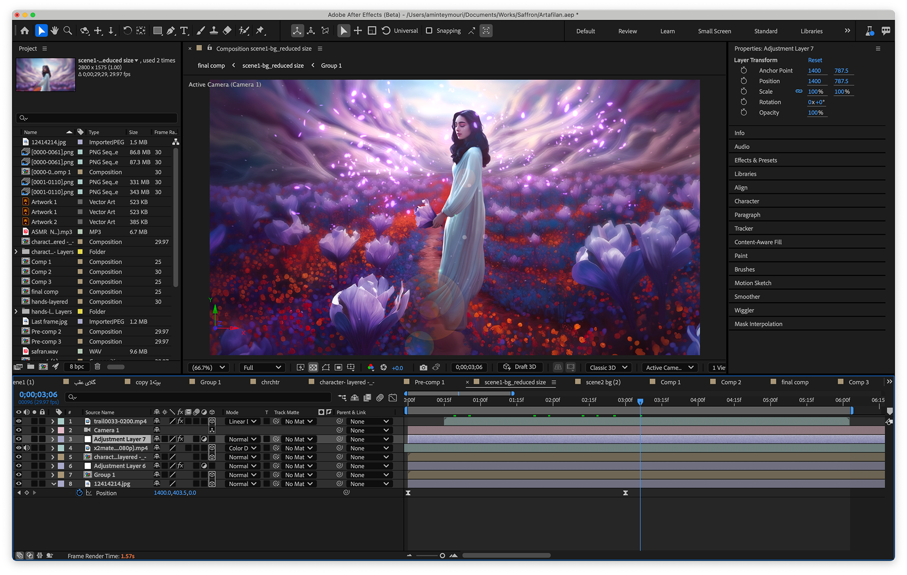This screenshot has height=575, width=907.
Task: Open blend mode dropdown for x2mate layer
Action: 242,448
